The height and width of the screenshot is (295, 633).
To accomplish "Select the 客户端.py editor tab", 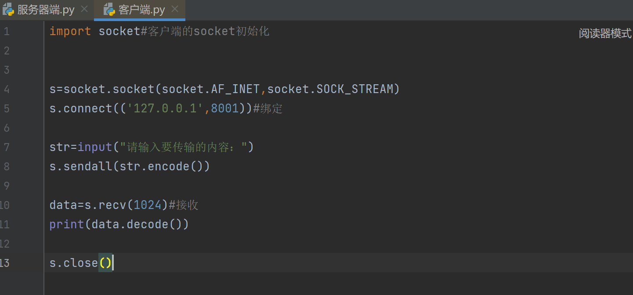I will [x=141, y=10].
